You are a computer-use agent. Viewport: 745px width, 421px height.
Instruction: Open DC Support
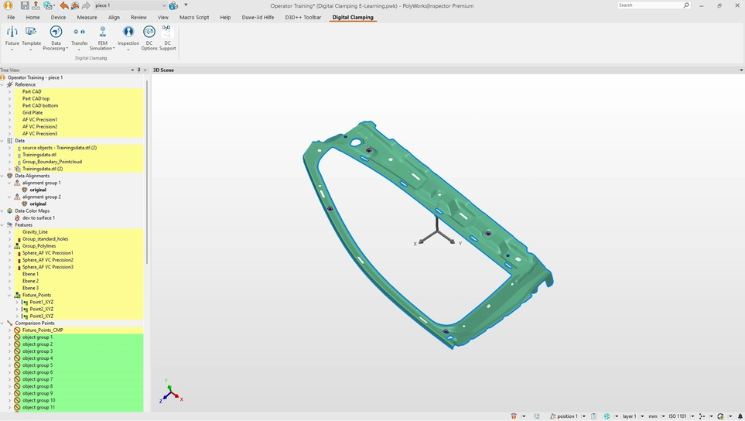point(167,38)
